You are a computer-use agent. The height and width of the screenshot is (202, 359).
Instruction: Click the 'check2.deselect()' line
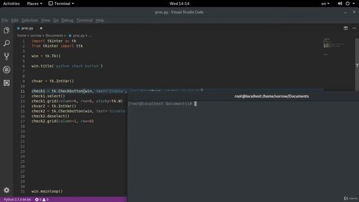[50, 116]
